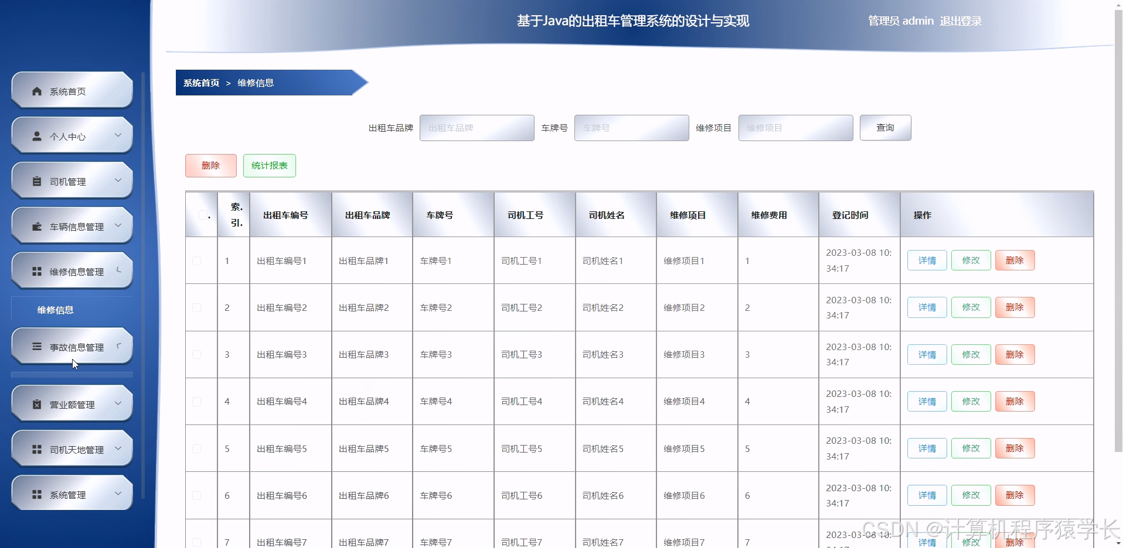Click the list icon beside 事故信息管理
1123x548 pixels.
[x=37, y=347]
